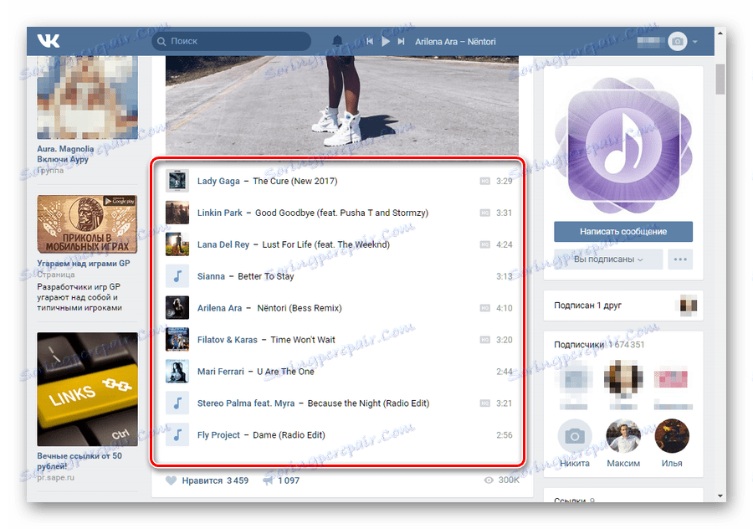
Task: Open the VK logo home link
Action: 49,41
